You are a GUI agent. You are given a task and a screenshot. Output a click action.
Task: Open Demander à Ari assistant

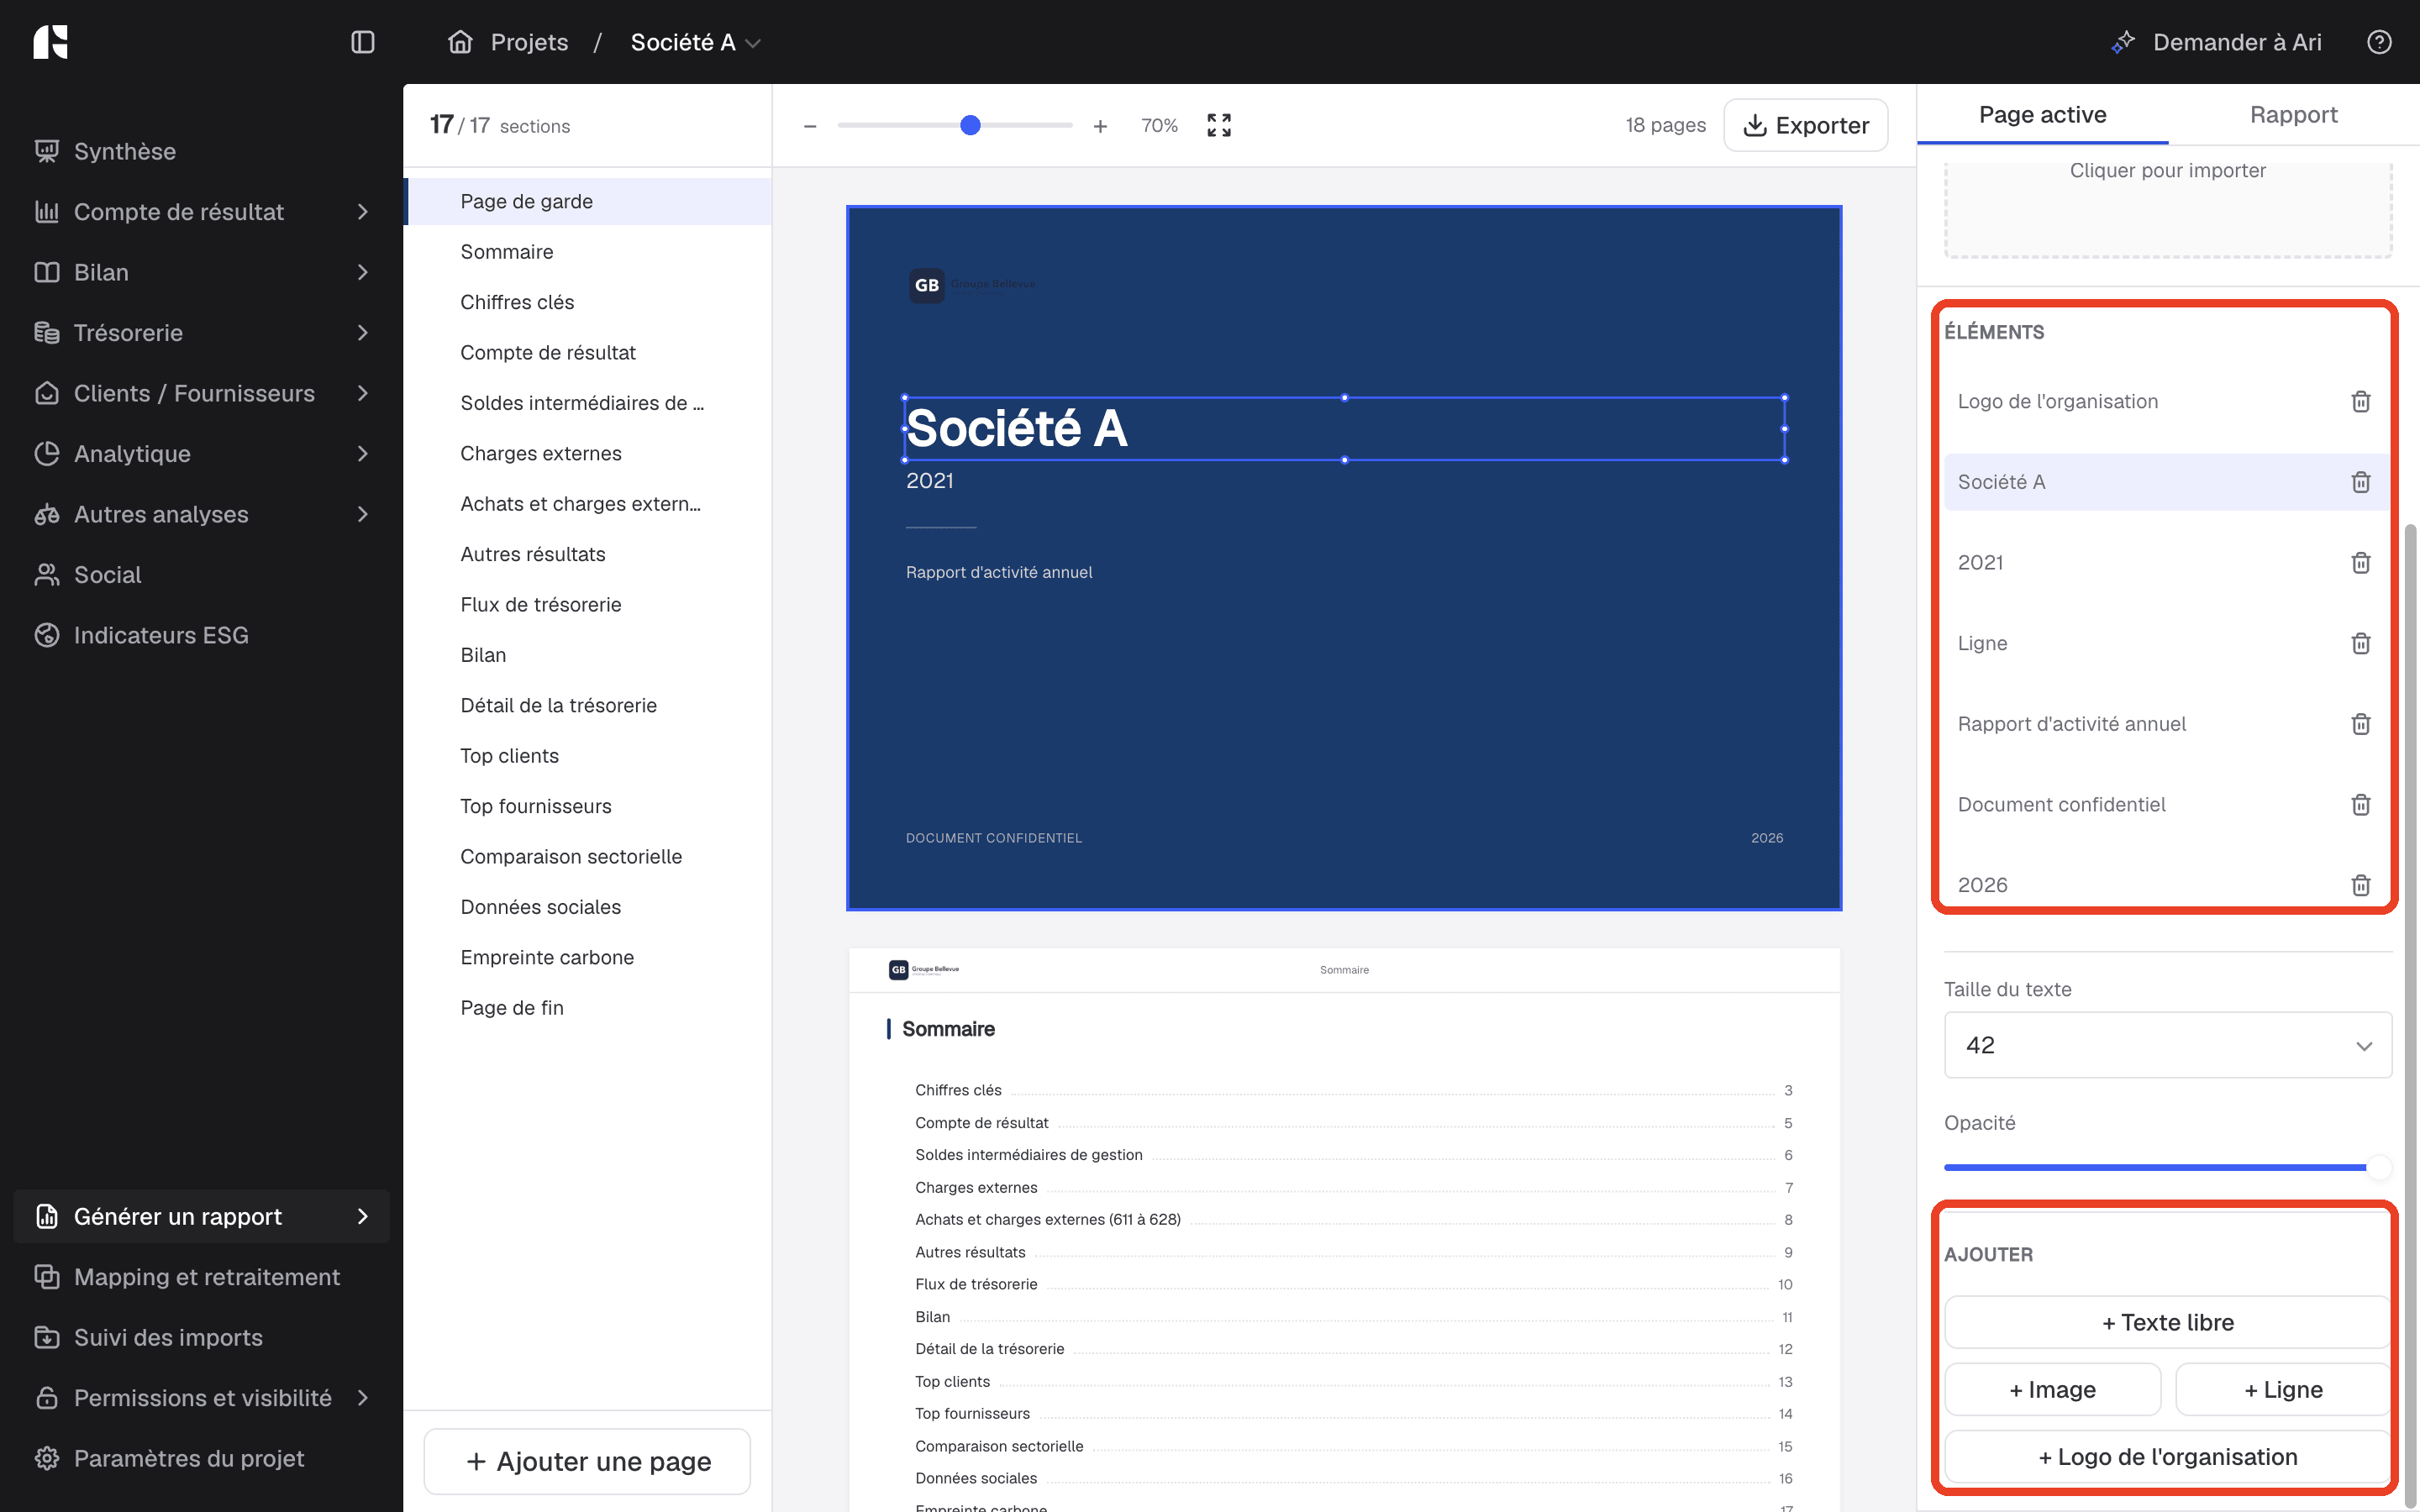click(2216, 42)
